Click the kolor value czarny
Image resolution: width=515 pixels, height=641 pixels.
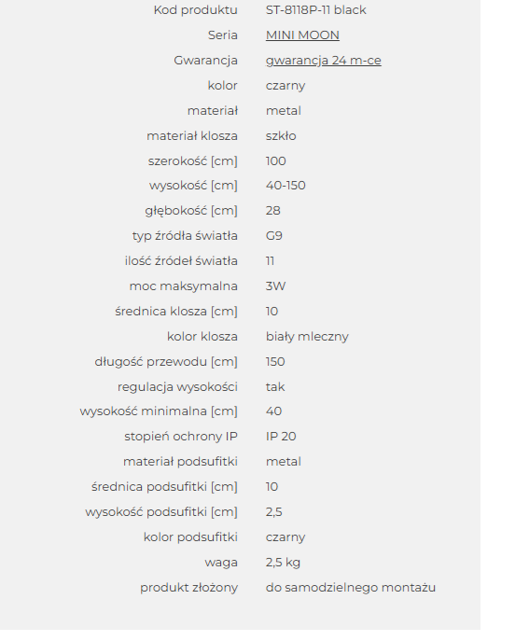tap(285, 86)
